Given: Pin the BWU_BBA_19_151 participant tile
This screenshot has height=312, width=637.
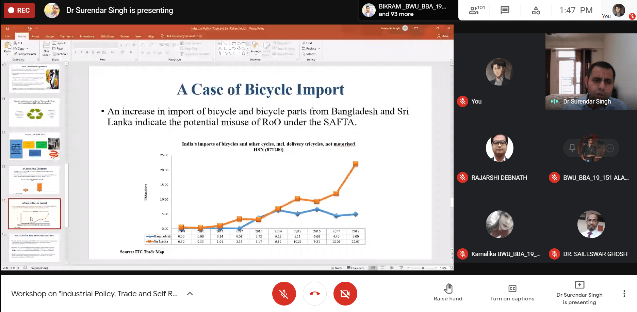Looking at the screenshot, I should coord(572,148).
